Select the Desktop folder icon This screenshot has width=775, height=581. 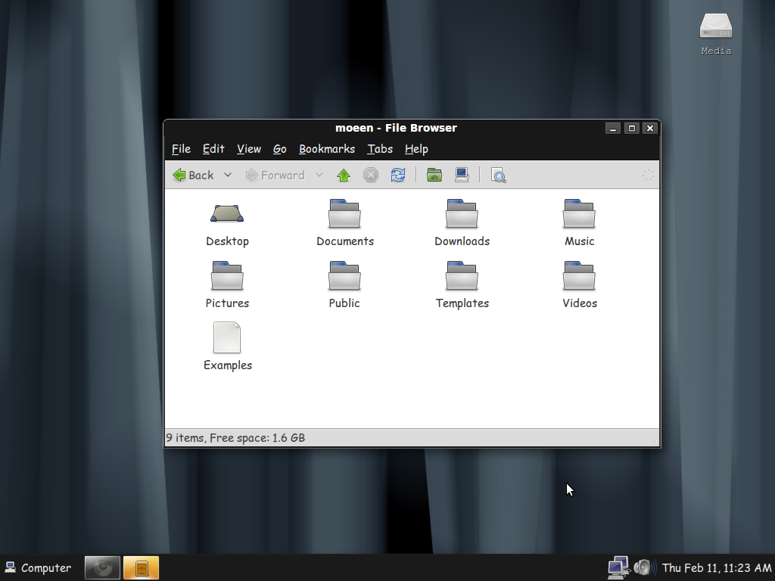[227, 213]
